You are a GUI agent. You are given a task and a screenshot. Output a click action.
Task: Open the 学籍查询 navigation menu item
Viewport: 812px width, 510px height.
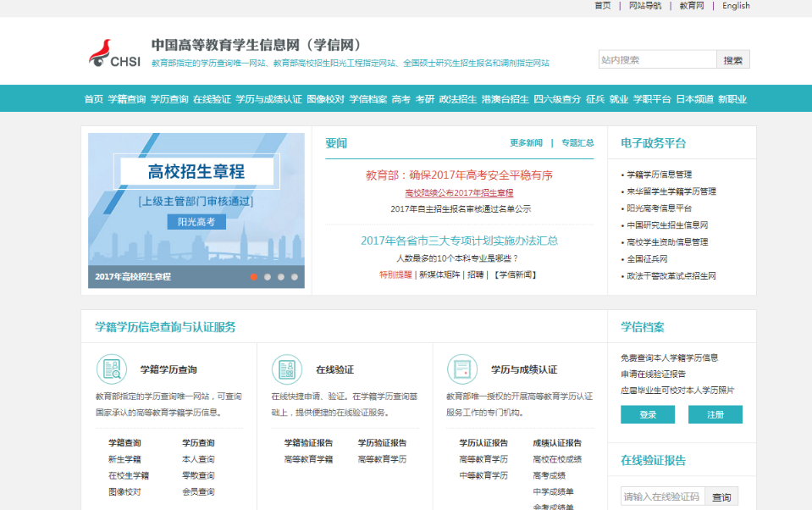point(127,99)
